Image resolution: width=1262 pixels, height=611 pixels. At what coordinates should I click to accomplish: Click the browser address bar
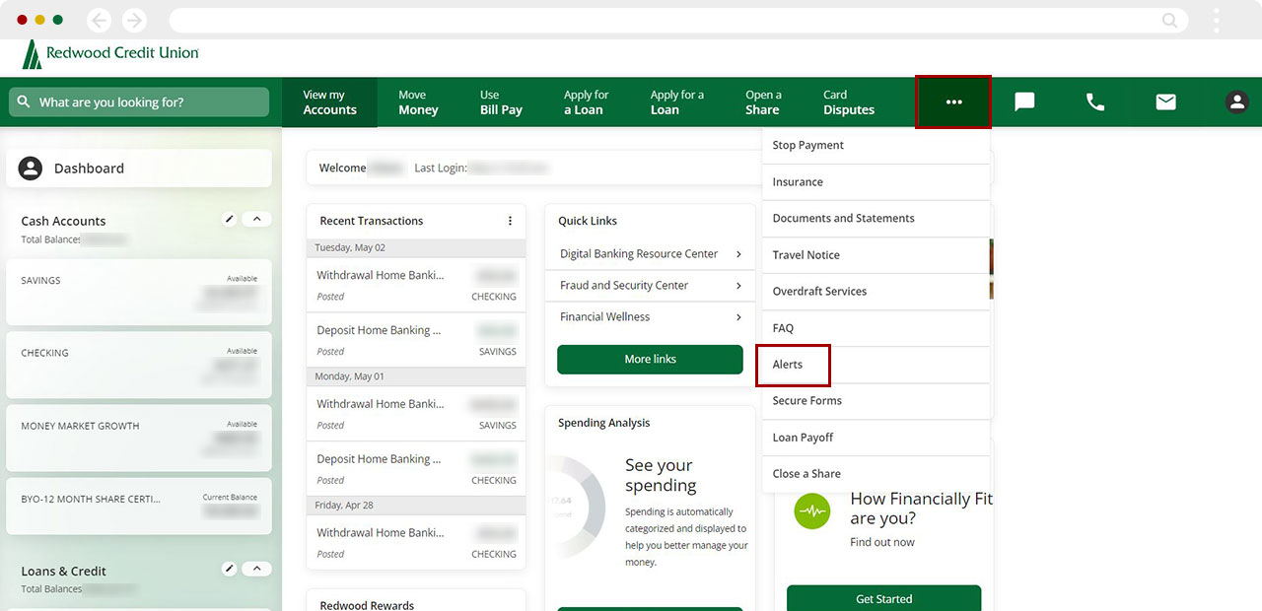676,20
